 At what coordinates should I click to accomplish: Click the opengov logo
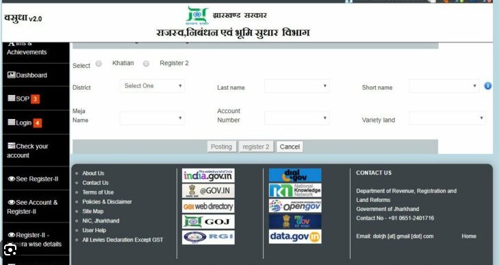click(295, 205)
